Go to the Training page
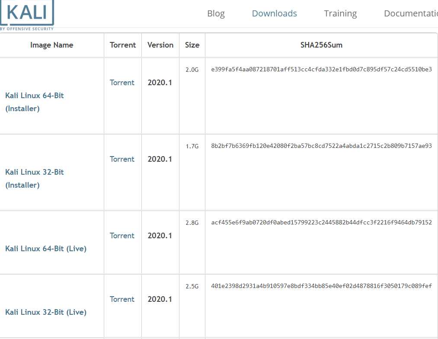Image resolution: width=438 pixels, height=339 pixels. pos(340,13)
